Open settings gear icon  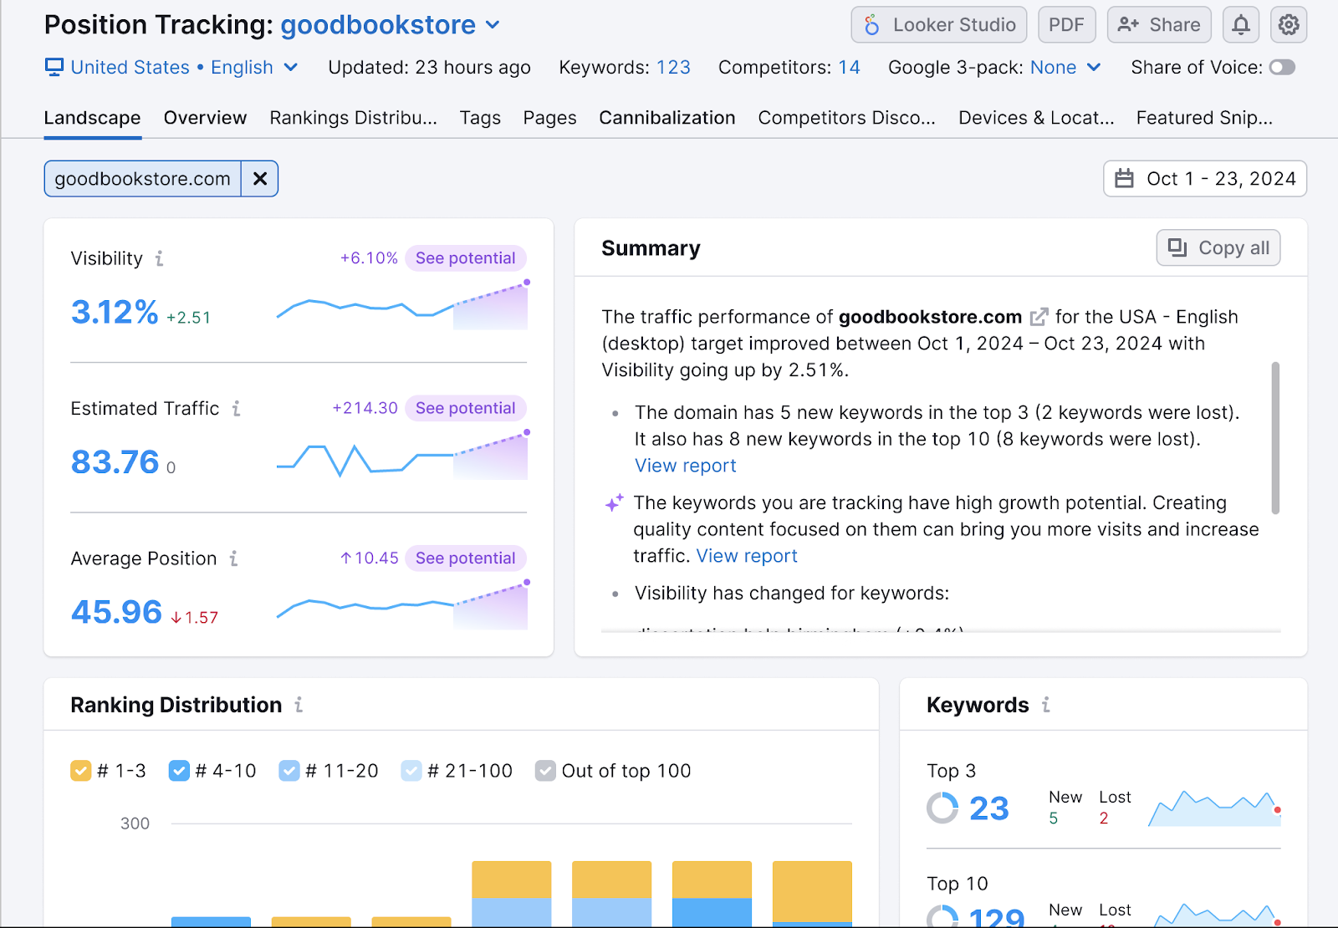tap(1289, 25)
